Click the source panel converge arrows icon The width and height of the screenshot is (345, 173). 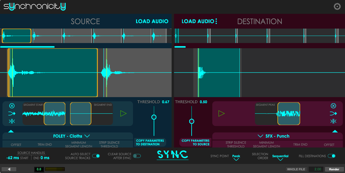[x=12, y=121]
